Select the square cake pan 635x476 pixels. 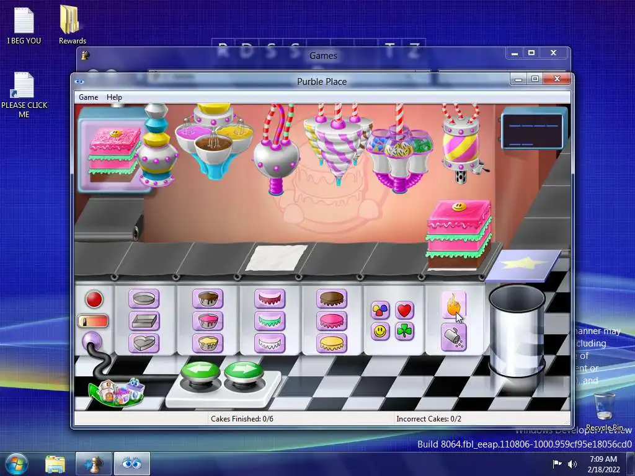click(x=144, y=321)
